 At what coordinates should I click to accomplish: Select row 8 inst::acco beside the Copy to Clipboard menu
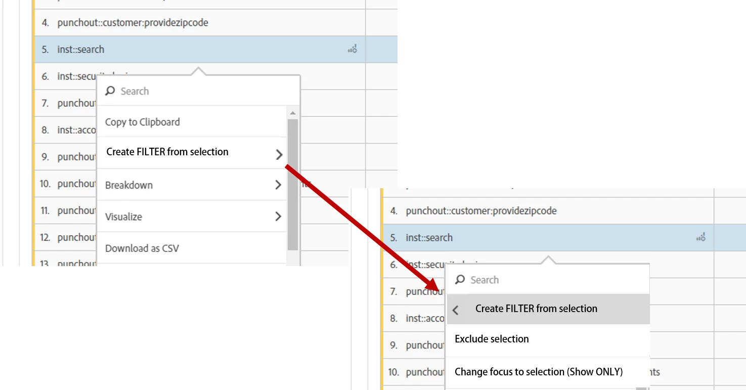tap(65, 130)
